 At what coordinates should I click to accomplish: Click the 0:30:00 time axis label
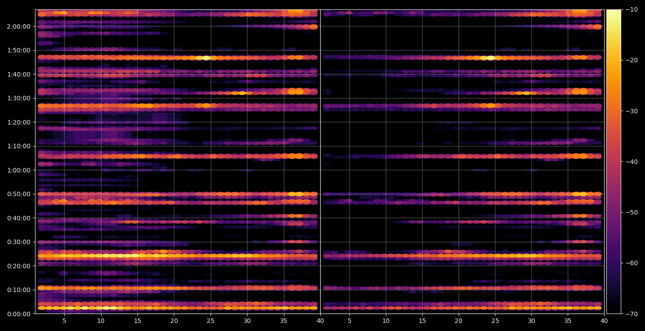(19, 242)
